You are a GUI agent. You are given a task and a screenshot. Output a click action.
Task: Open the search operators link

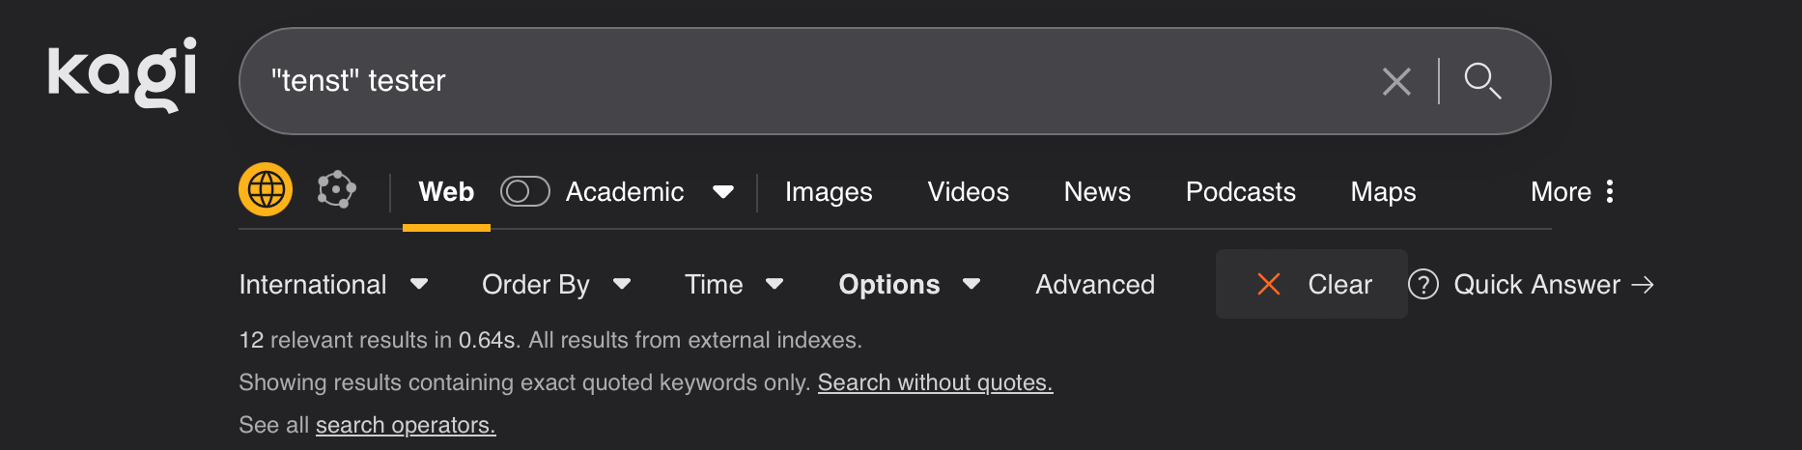click(x=406, y=425)
